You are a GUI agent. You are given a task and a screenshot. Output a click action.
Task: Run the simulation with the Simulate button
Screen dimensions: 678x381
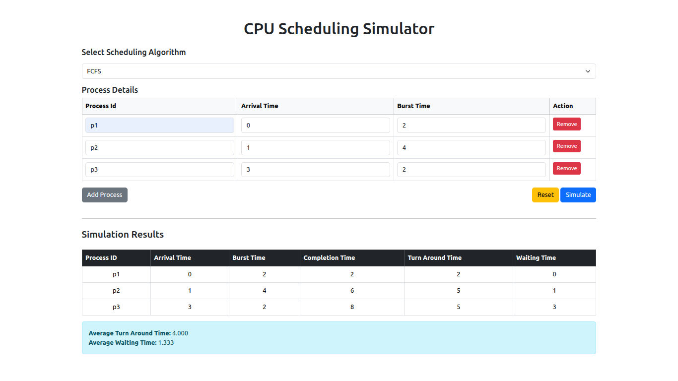tap(578, 195)
